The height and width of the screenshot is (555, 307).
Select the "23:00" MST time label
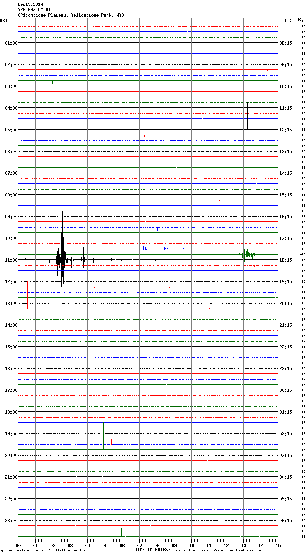[11, 521]
